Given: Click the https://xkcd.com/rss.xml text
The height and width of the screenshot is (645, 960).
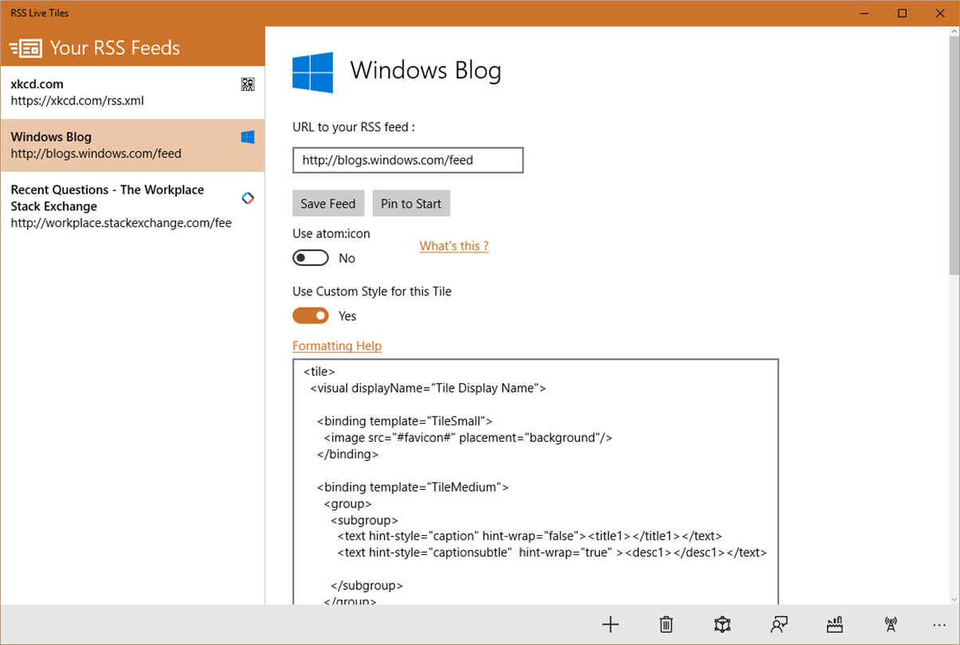Looking at the screenshot, I should pos(77,101).
